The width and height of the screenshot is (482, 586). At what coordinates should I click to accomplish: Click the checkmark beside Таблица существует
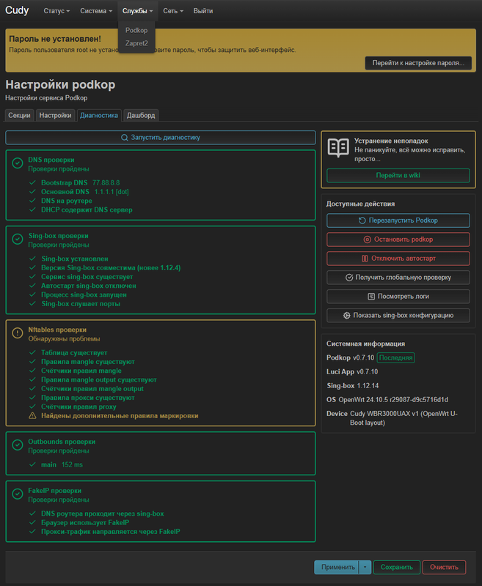(x=32, y=353)
